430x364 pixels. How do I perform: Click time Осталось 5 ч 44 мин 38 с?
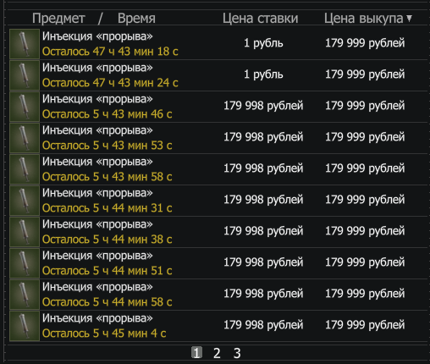(107, 240)
